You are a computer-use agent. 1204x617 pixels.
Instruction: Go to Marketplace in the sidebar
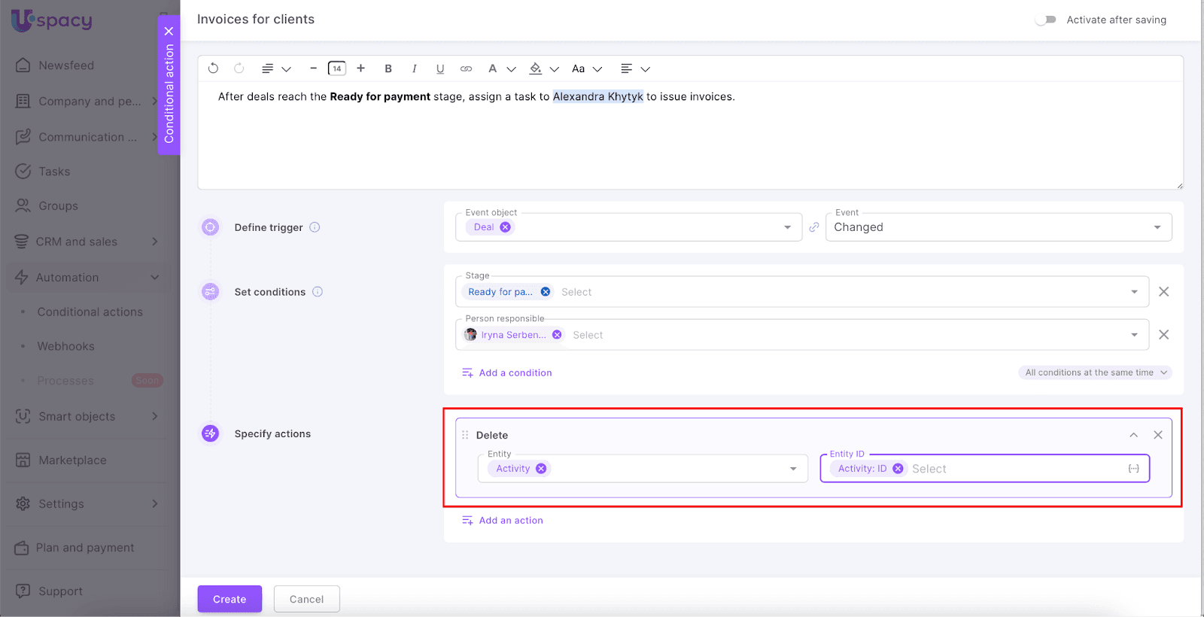tap(72, 460)
